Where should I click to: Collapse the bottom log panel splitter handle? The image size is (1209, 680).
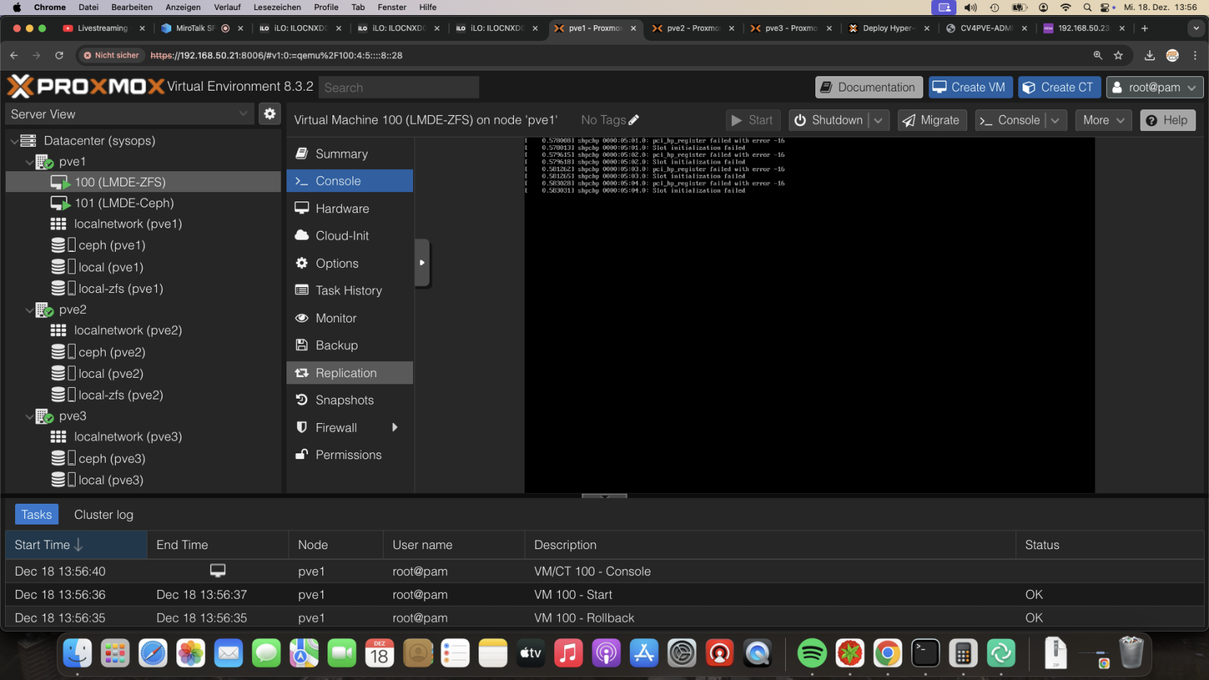tap(604, 496)
